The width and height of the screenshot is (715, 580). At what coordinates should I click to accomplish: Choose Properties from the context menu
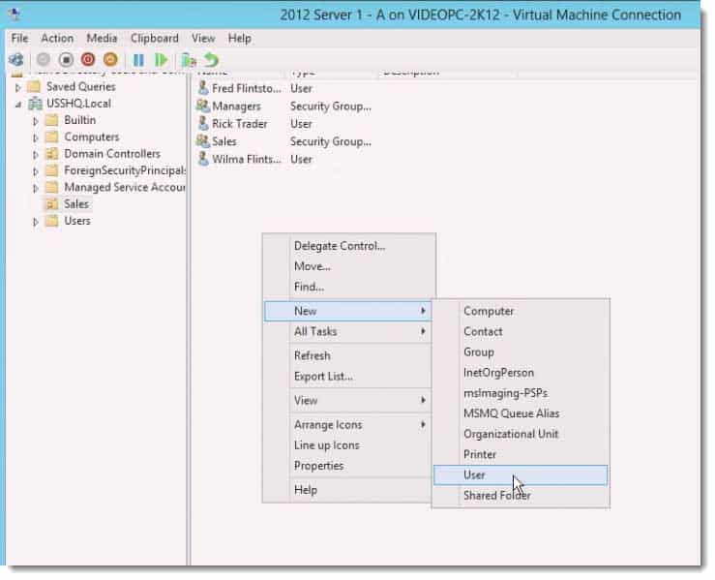click(x=347, y=466)
